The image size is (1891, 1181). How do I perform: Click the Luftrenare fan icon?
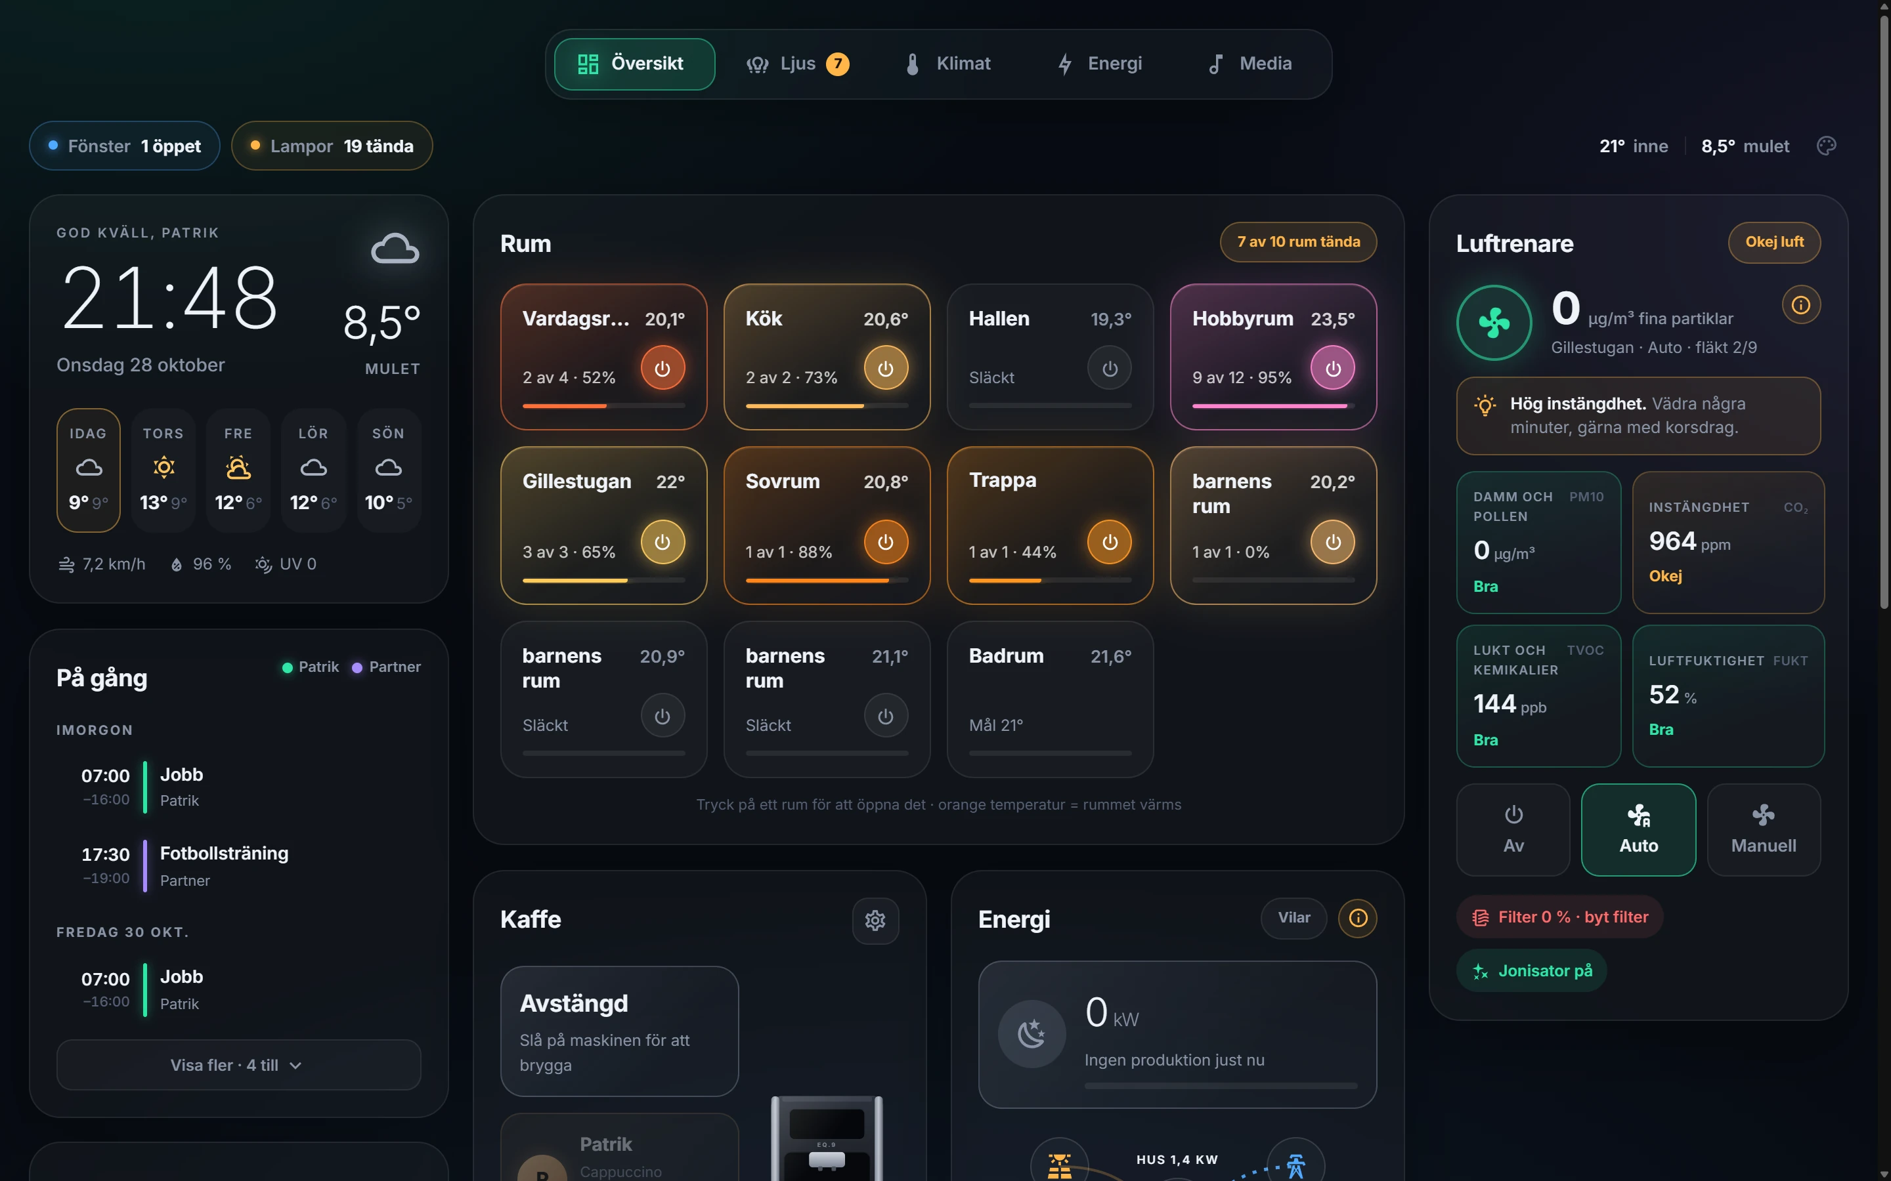1493,323
